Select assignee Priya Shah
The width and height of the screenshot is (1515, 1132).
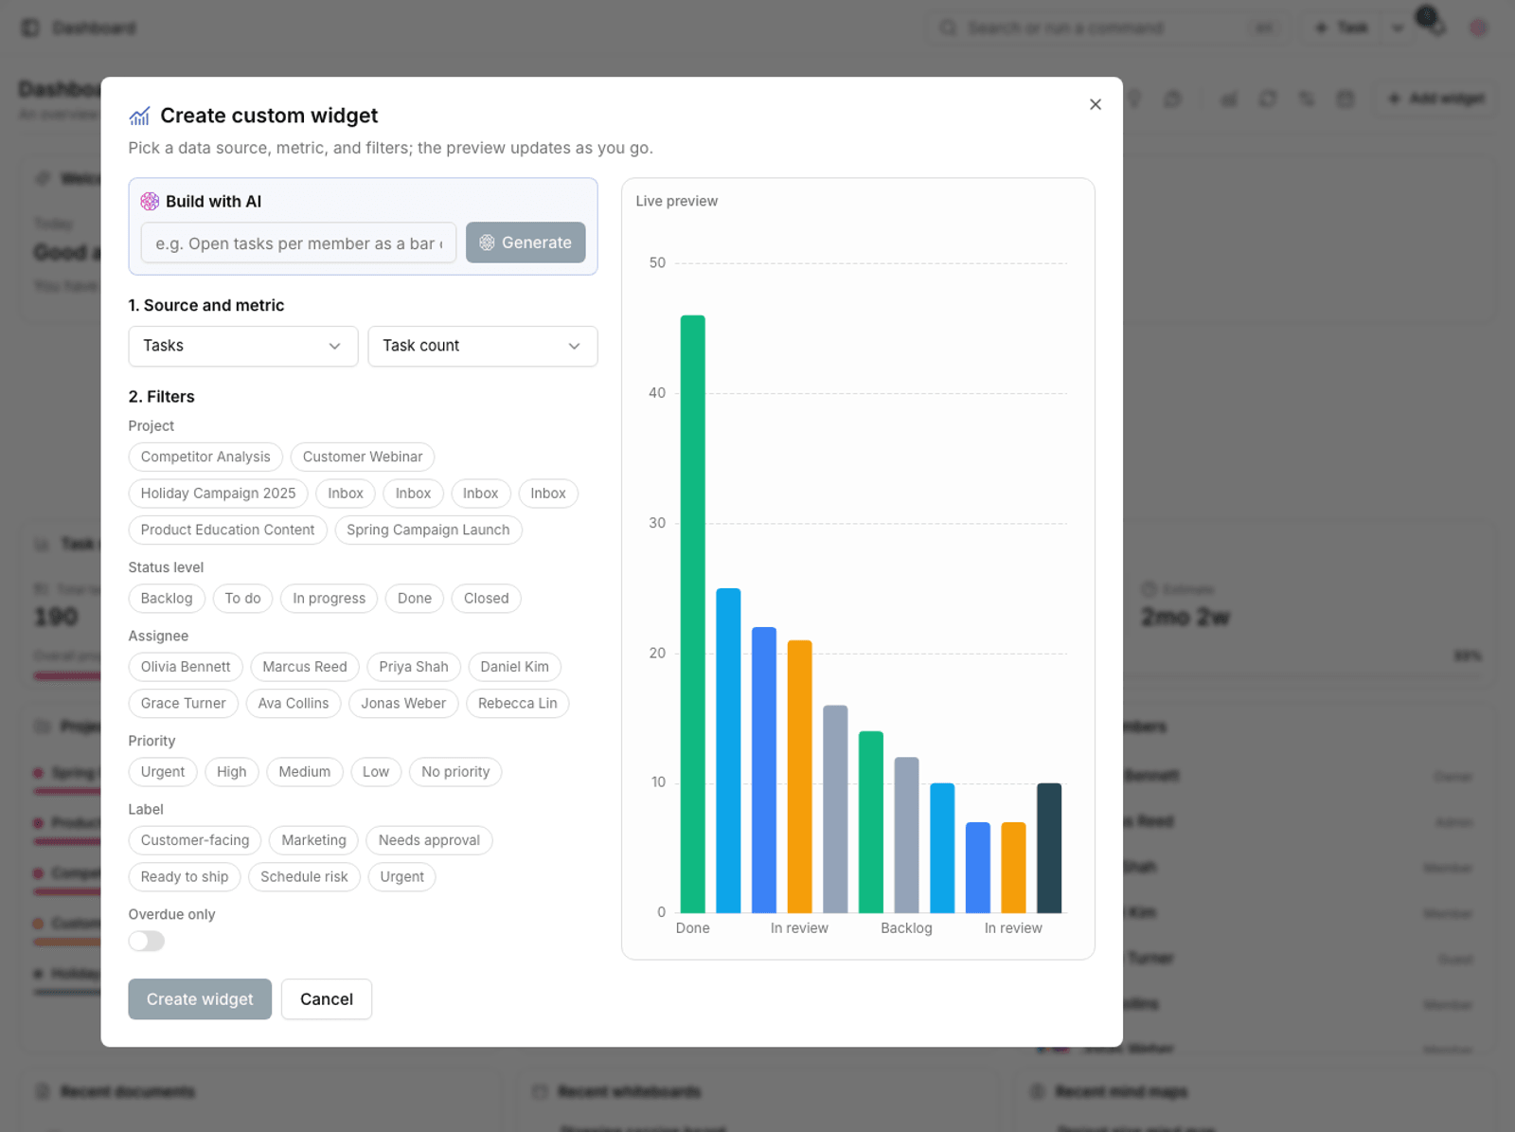tap(414, 667)
